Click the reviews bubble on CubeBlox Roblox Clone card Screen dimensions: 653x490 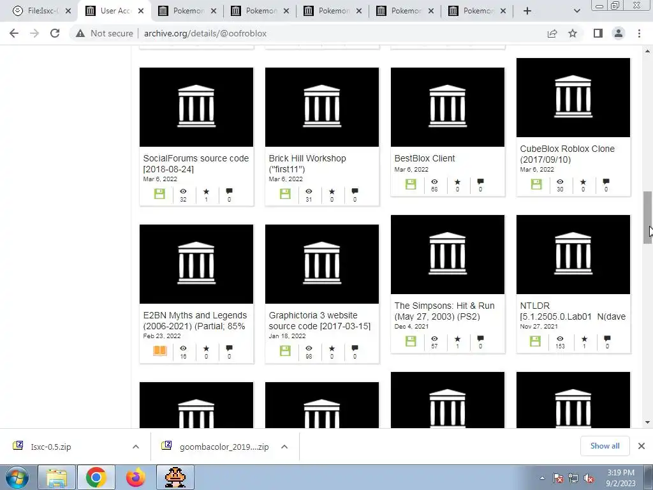coord(606,182)
